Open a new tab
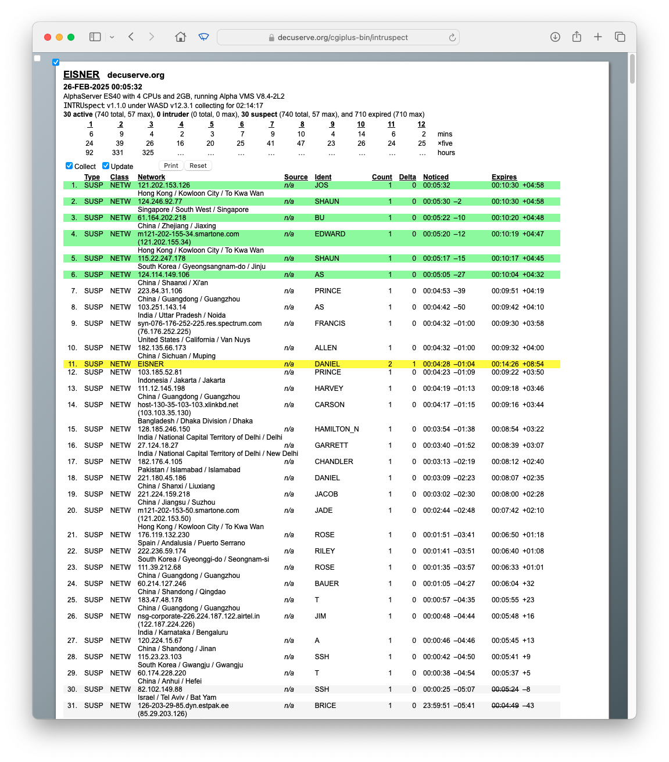This screenshot has width=669, height=762. point(598,37)
